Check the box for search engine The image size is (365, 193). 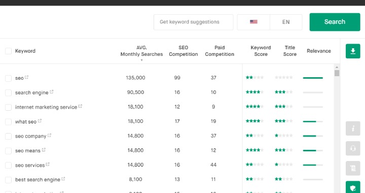point(9,93)
